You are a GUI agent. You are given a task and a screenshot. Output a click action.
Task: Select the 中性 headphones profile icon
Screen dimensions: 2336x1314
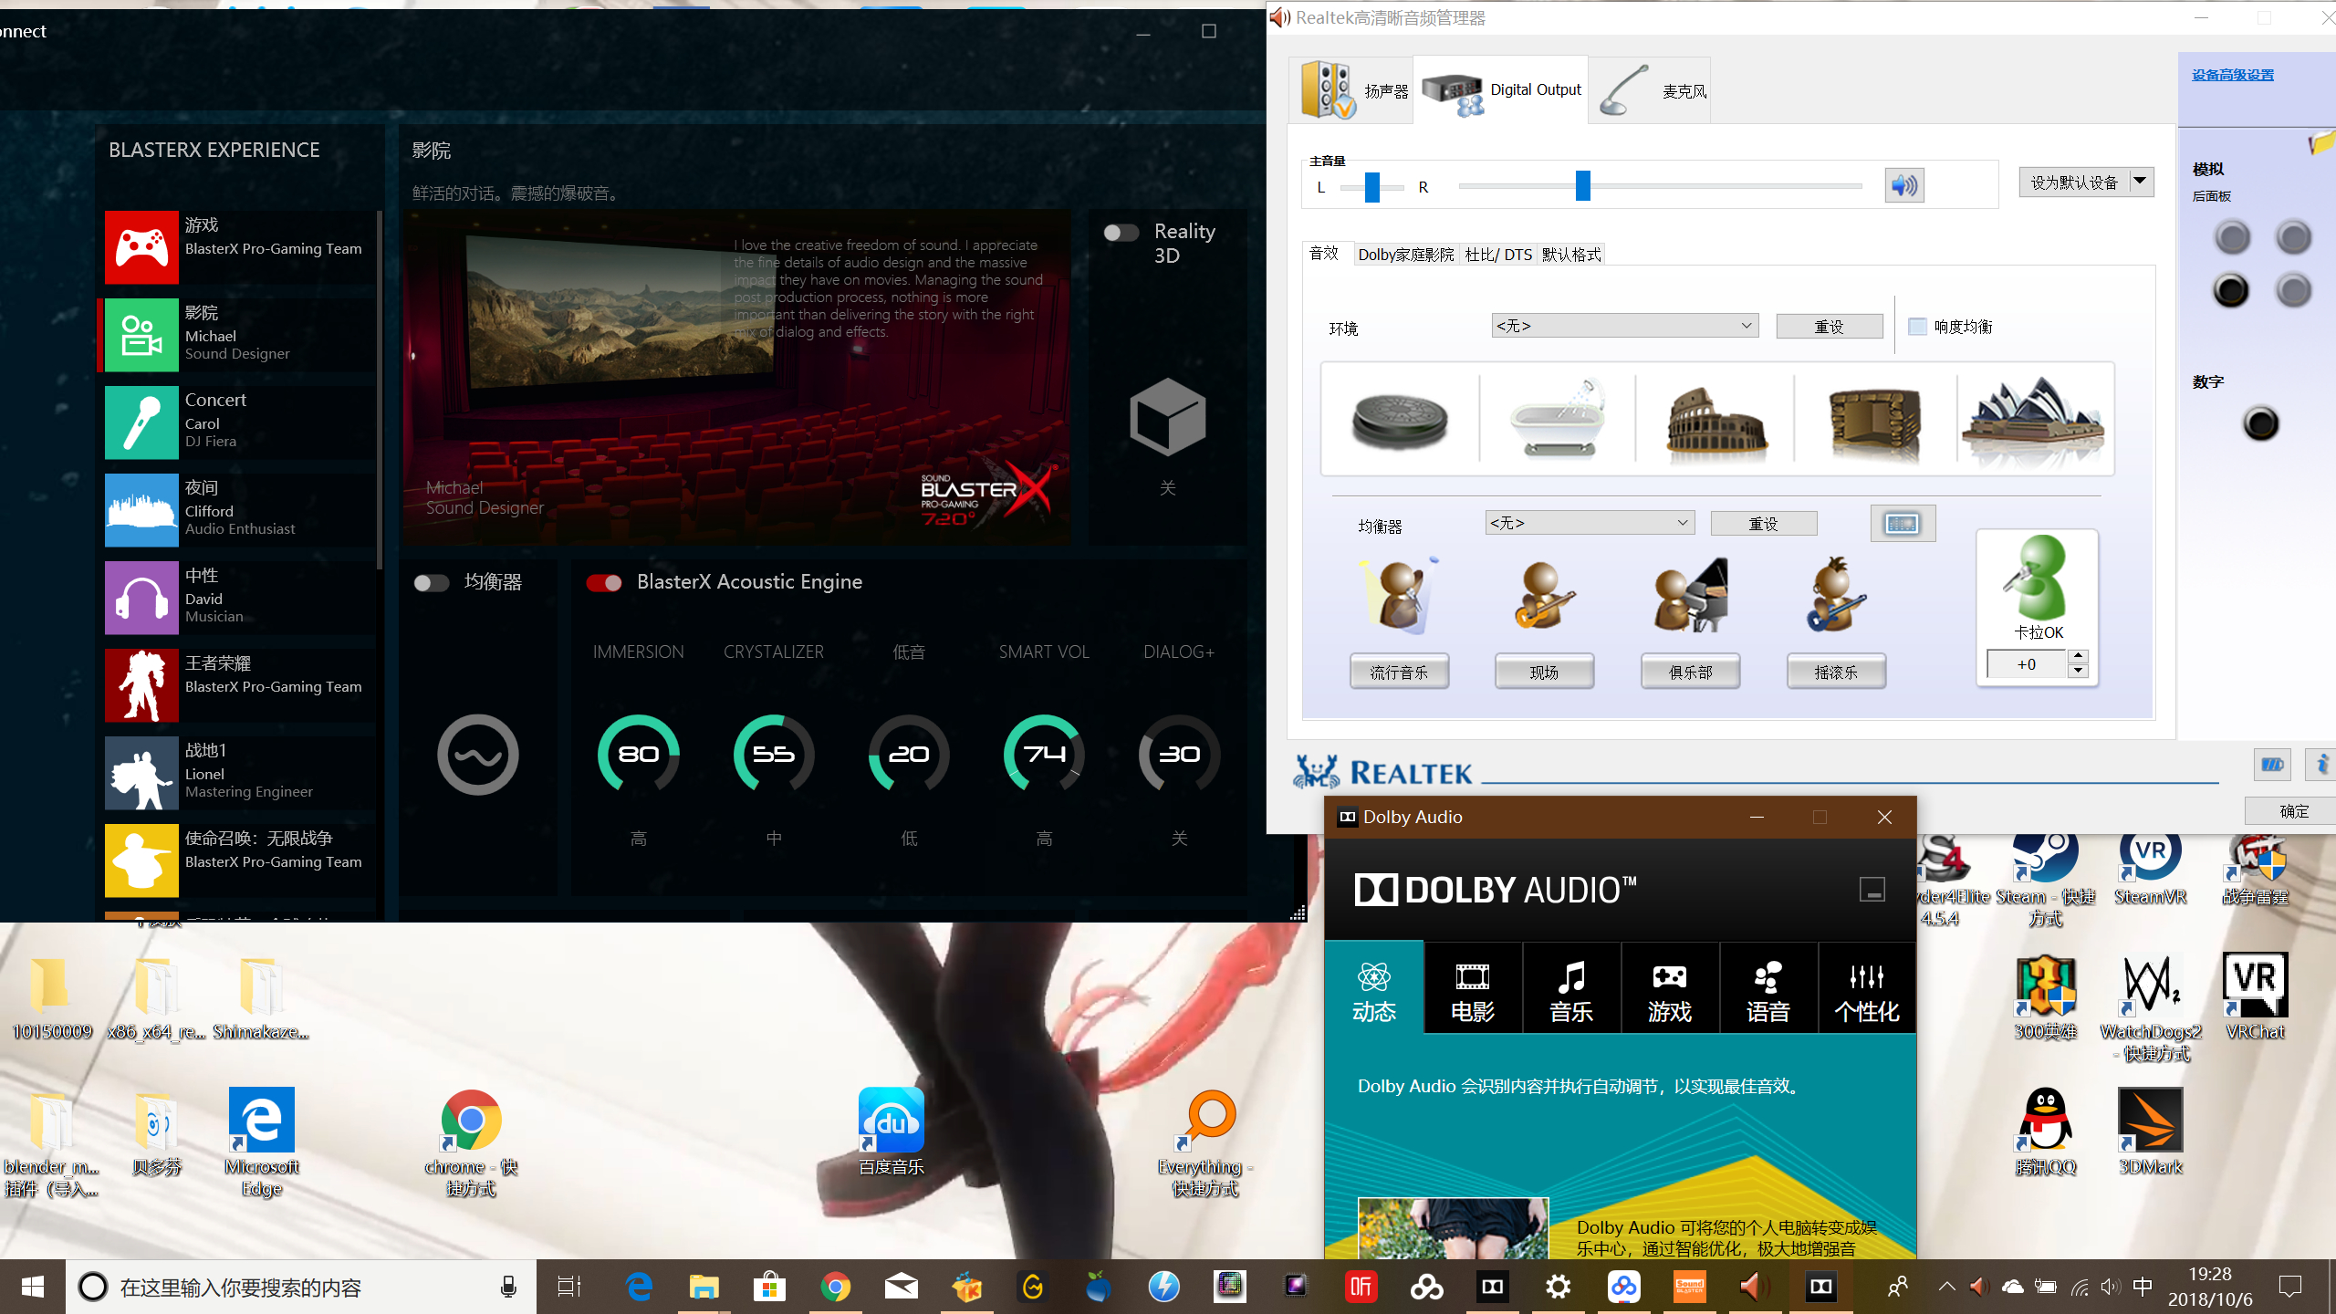(141, 598)
